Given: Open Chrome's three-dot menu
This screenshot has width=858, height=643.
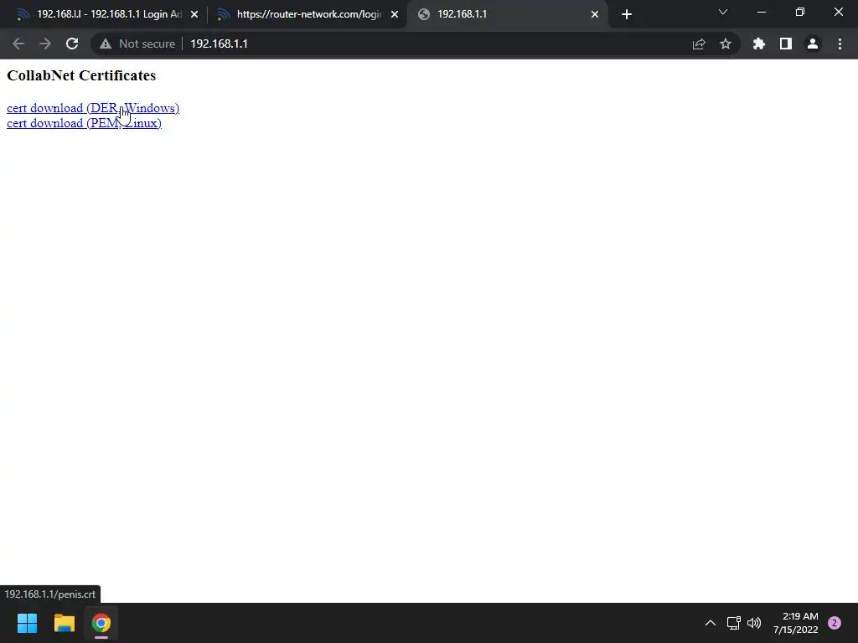Looking at the screenshot, I should 840,44.
